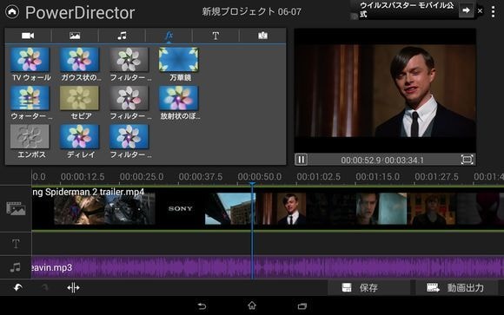Open the title text tab

tap(216, 36)
